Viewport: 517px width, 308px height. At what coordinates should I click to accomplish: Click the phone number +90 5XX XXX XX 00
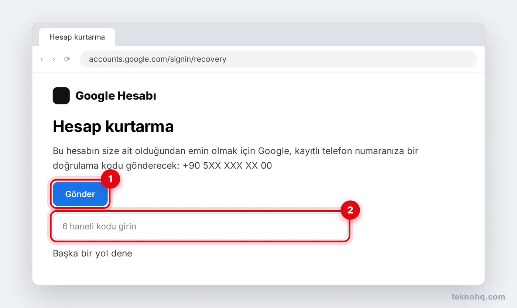coord(227,166)
